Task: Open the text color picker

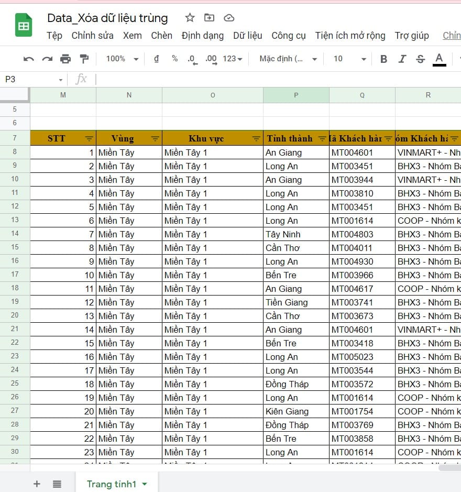Action: coord(439,59)
